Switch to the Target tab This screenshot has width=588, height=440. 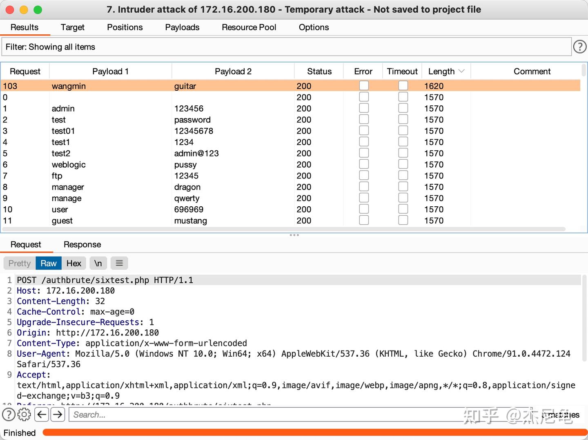pyautogui.click(x=72, y=27)
